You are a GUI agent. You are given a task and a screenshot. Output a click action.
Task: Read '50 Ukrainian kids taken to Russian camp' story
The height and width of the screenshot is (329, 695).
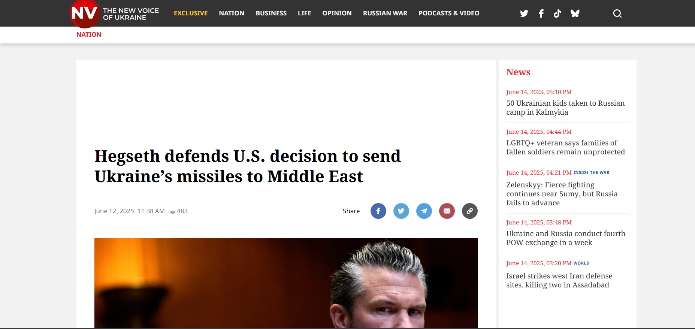[x=565, y=108]
